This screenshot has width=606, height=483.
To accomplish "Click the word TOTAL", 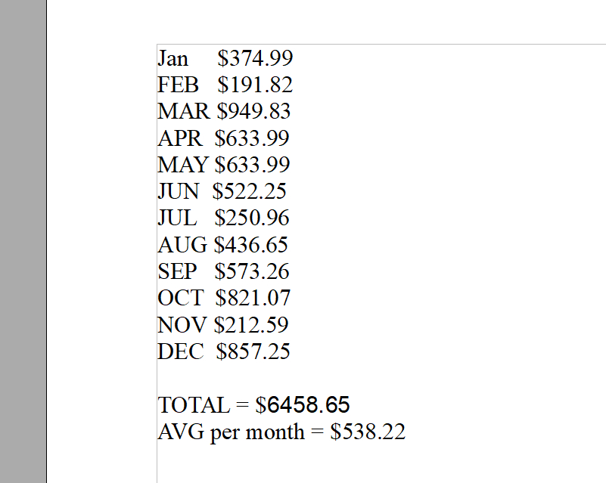I will click(193, 405).
